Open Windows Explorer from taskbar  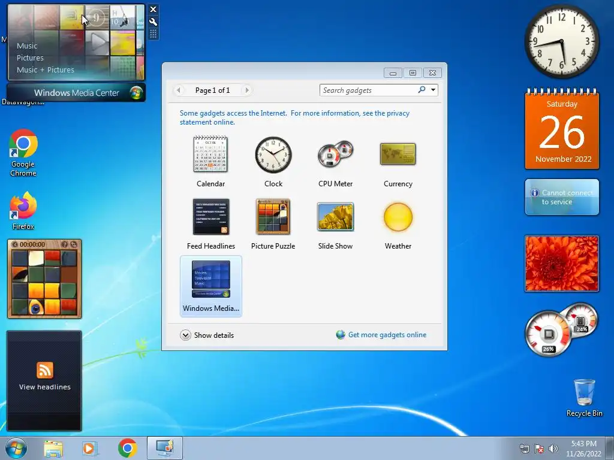pyautogui.click(x=53, y=448)
